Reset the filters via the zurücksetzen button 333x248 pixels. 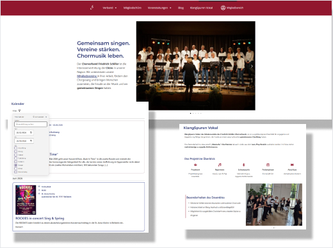pos(38,117)
